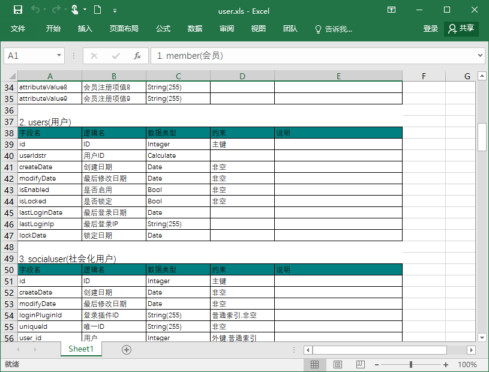Confirm entry with checkmark icon

[x=116, y=56]
